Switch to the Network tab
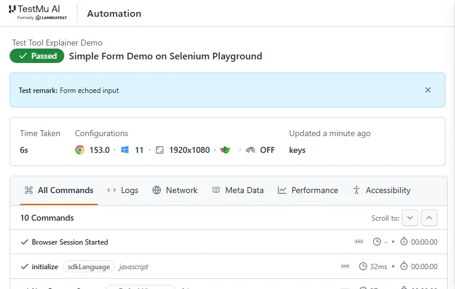455x289 pixels. click(175, 190)
